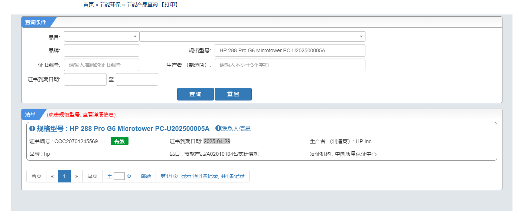Open the 联系人信息 contact link
This screenshot has width=524, height=211.
click(x=236, y=128)
